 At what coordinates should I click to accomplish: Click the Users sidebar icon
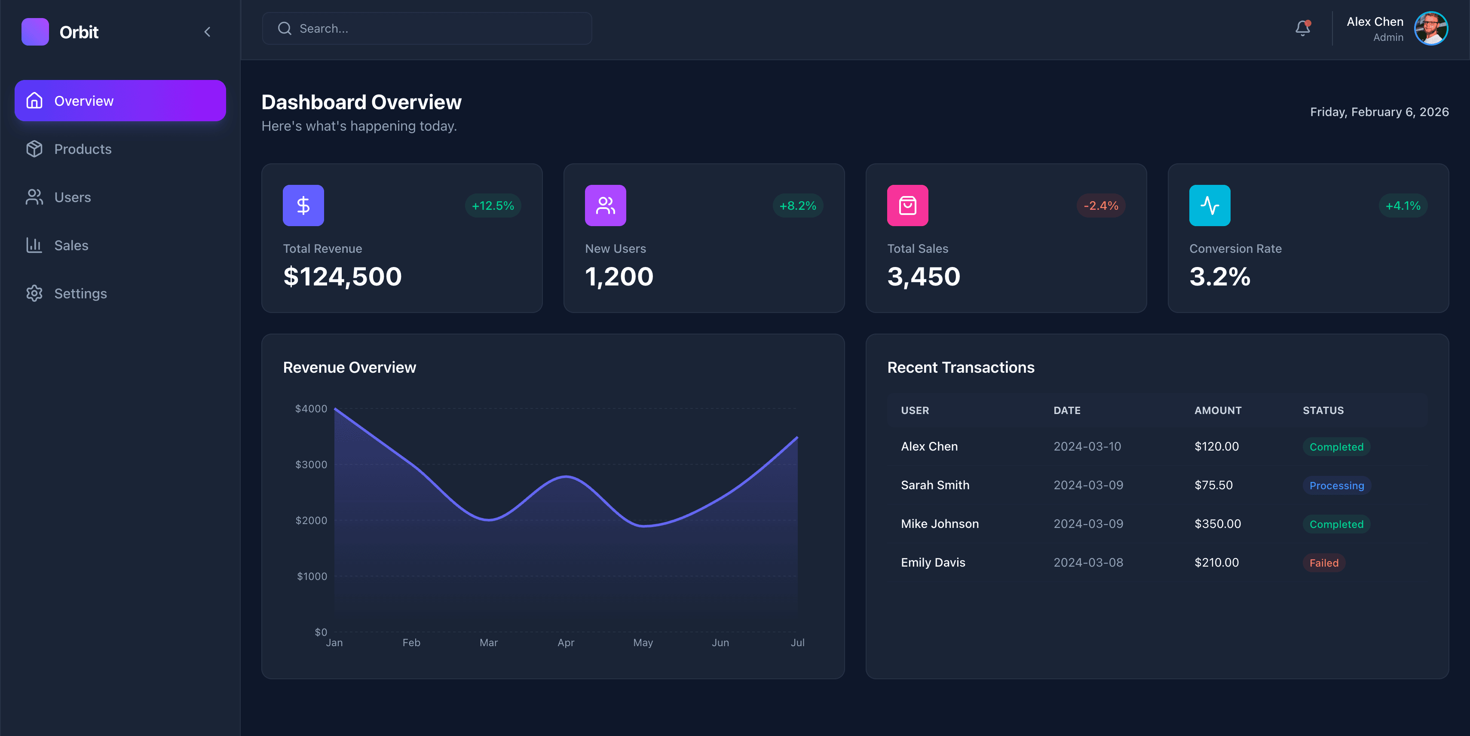point(34,197)
